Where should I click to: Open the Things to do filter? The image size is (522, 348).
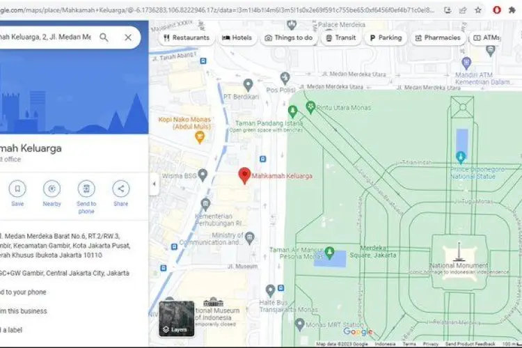point(289,38)
